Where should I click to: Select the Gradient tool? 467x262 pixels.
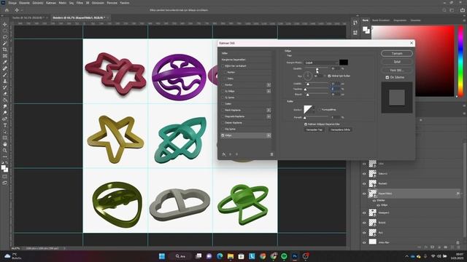pos(5,100)
